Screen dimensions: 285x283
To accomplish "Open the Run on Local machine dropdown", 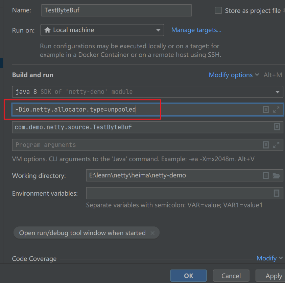I will [x=102, y=30].
